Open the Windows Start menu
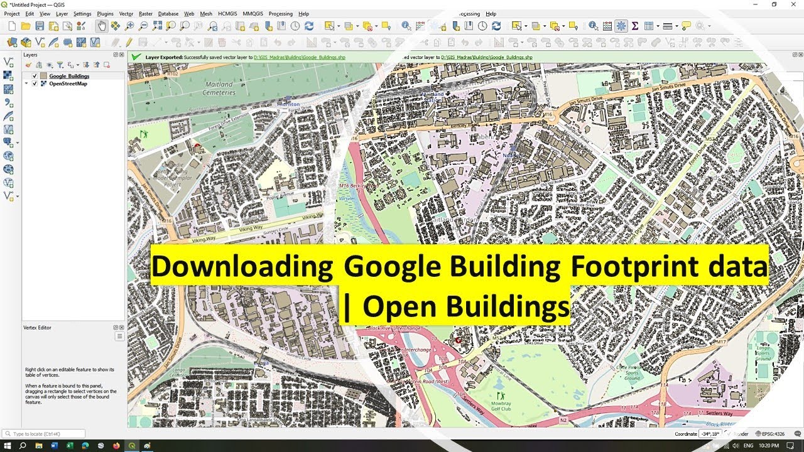Image resolution: width=804 pixels, height=452 pixels. click(8, 446)
